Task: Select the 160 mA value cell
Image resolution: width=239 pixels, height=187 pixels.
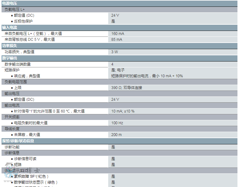Action: [118, 34]
